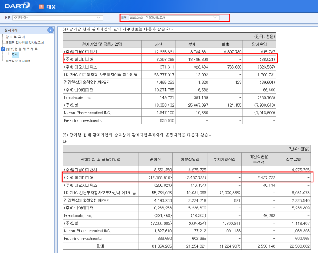318x253 pixels.
Task: Click the 지분상당액 column header
Action: [x=190, y=159]
